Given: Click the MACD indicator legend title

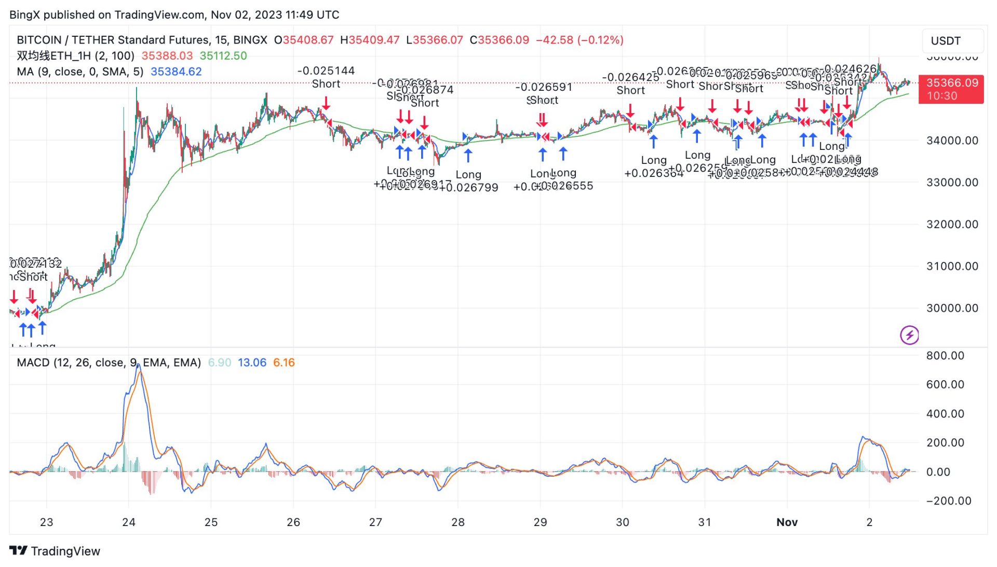Looking at the screenshot, I should (x=109, y=363).
